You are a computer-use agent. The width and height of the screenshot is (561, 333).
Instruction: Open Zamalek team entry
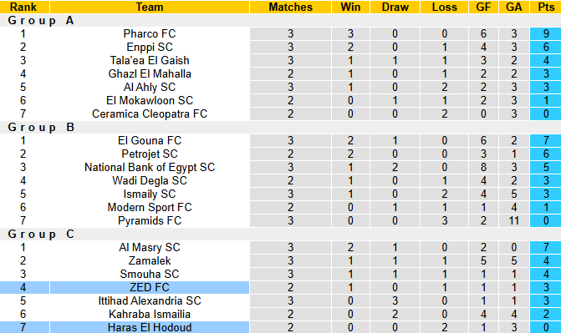tap(150, 260)
